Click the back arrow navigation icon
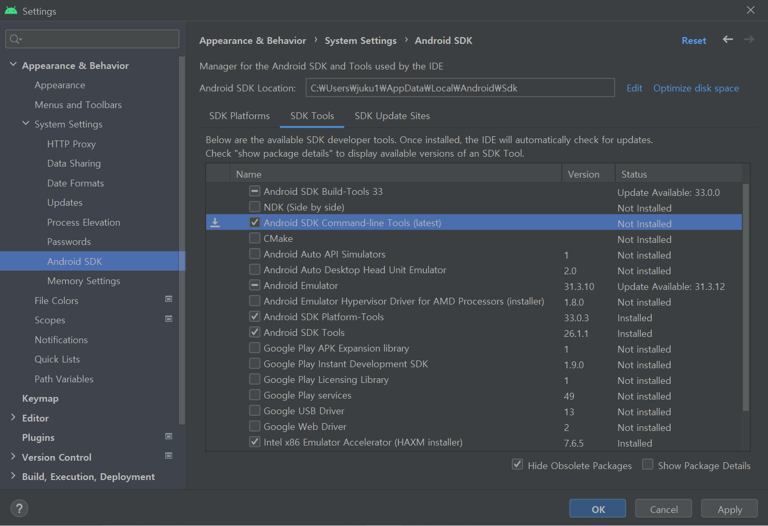 [x=728, y=40]
